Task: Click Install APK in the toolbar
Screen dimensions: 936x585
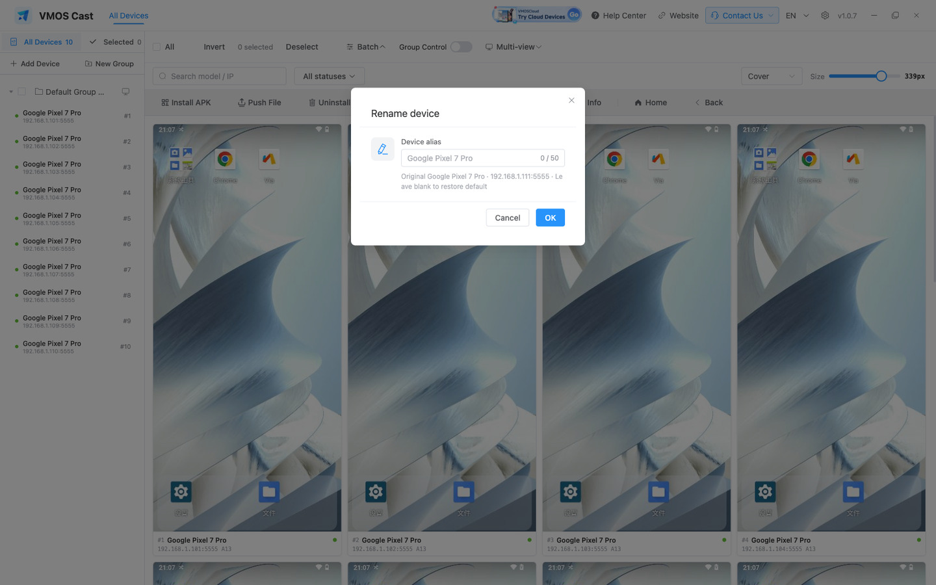Action: (x=186, y=103)
